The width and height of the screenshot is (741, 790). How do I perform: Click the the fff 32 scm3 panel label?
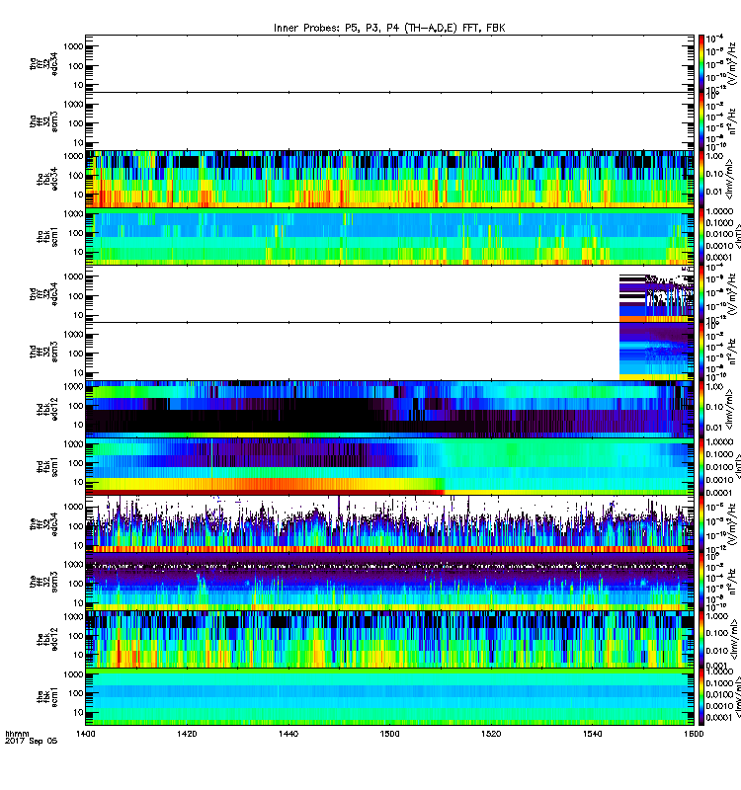coord(43,582)
